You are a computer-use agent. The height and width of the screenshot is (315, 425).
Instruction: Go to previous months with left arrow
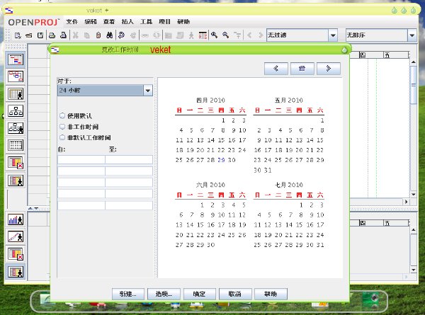[x=276, y=69]
